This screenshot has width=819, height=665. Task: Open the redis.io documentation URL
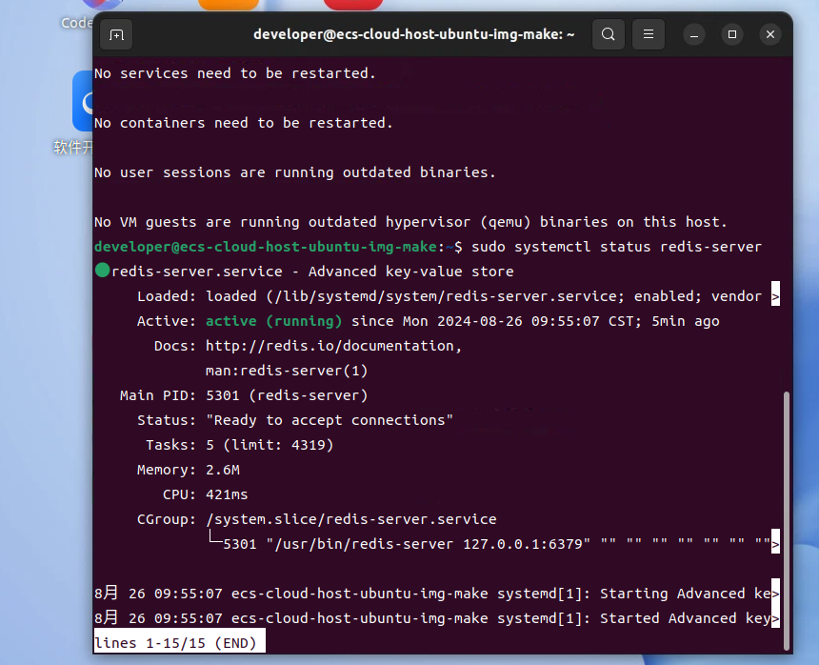coord(333,346)
